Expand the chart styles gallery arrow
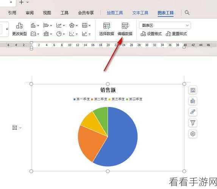Screen dimensions: 217x189 click(x=7, y=29)
